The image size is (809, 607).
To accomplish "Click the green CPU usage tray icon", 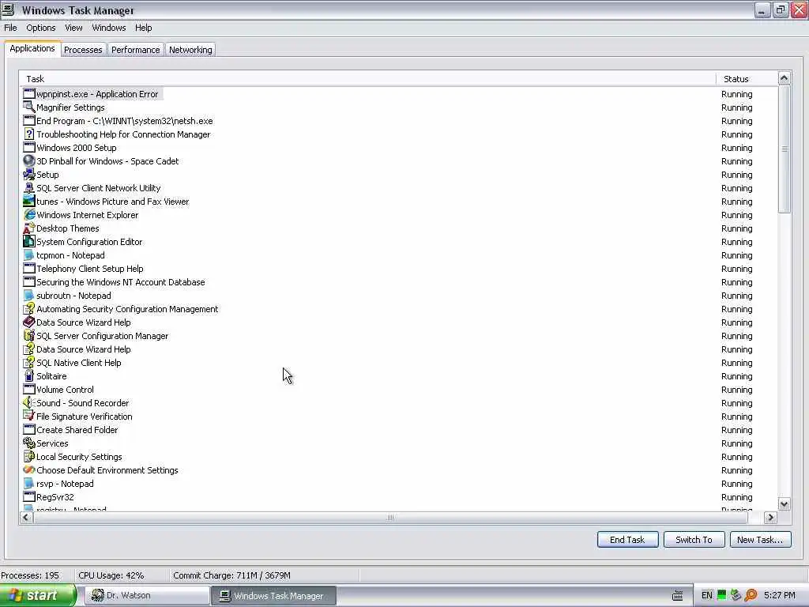I will pos(722,596).
